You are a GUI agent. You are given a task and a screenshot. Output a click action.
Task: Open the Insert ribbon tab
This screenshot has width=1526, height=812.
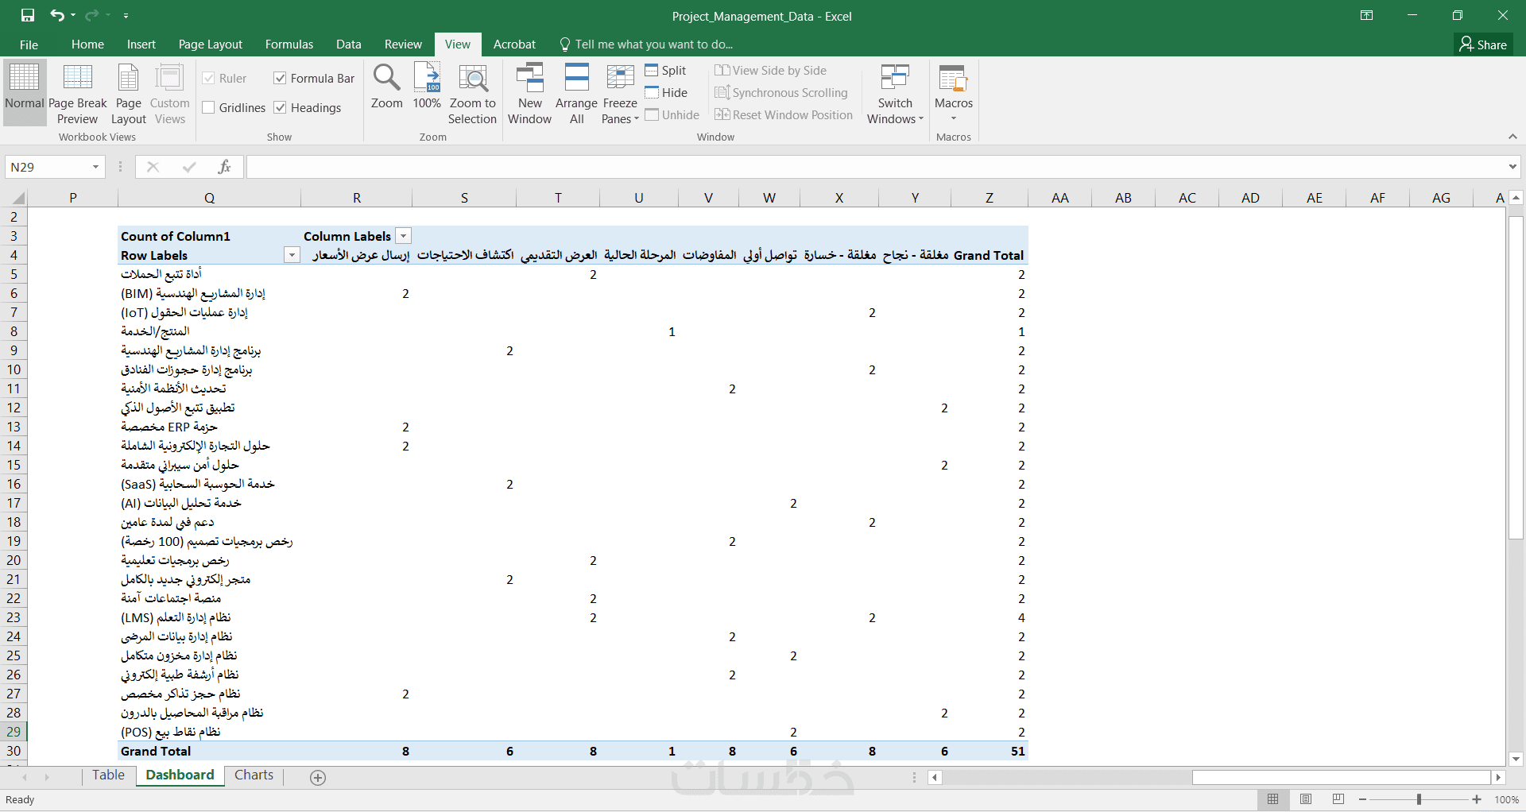click(x=141, y=44)
